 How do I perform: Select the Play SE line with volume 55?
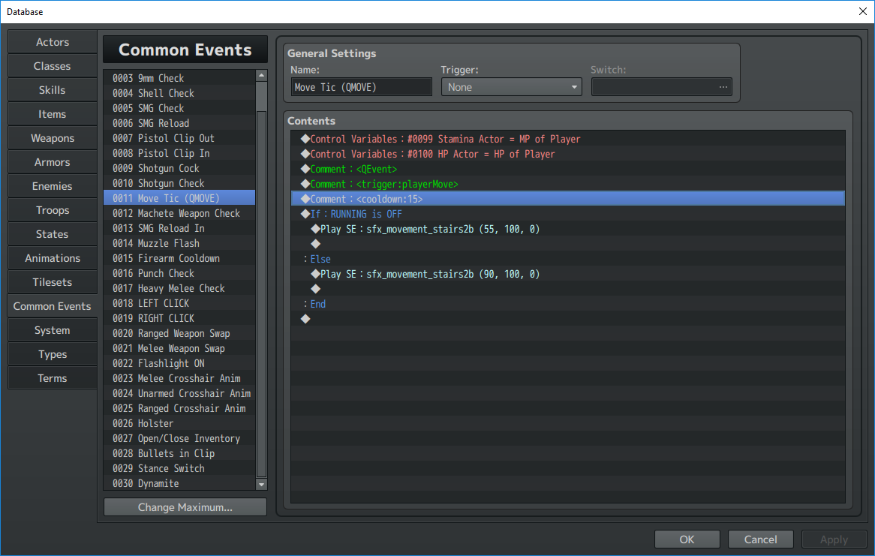568,229
